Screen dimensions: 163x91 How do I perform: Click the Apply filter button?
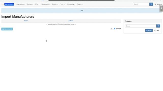pyautogui.click(x=149, y=30)
